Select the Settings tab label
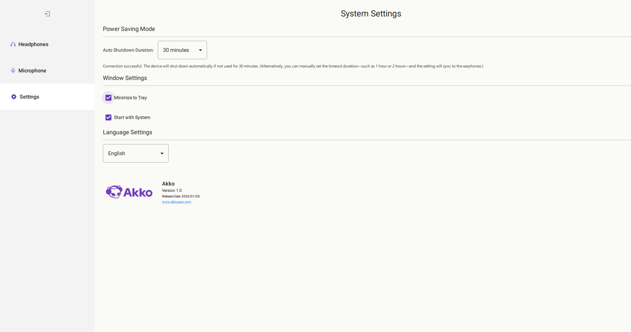 click(29, 97)
